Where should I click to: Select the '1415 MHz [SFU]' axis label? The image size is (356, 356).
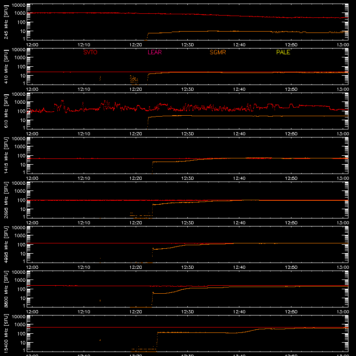(6, 155)
